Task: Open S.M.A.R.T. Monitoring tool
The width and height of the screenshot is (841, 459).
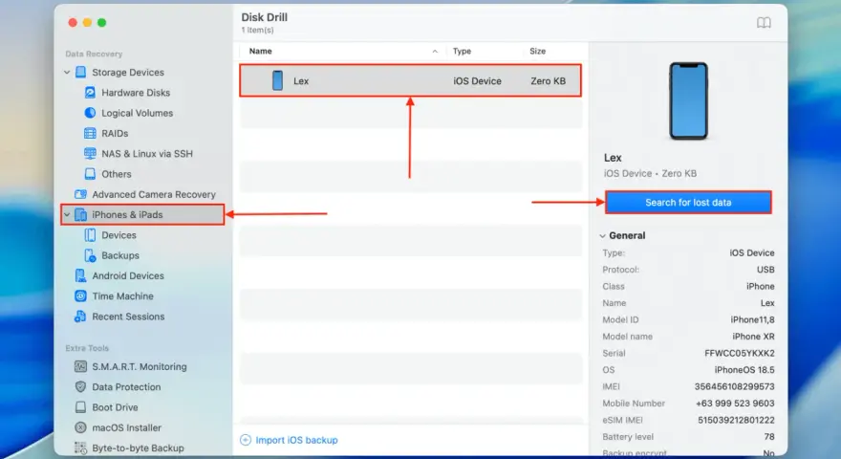Action: 140,366
